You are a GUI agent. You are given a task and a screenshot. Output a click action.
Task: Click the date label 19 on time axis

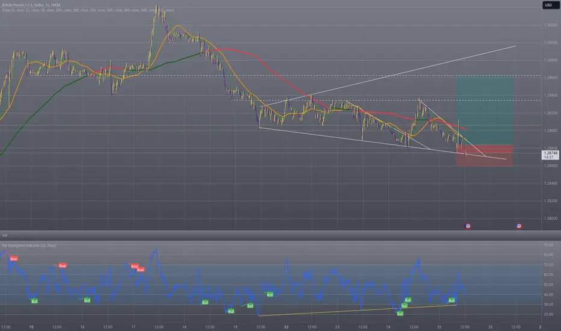[235, 327]
